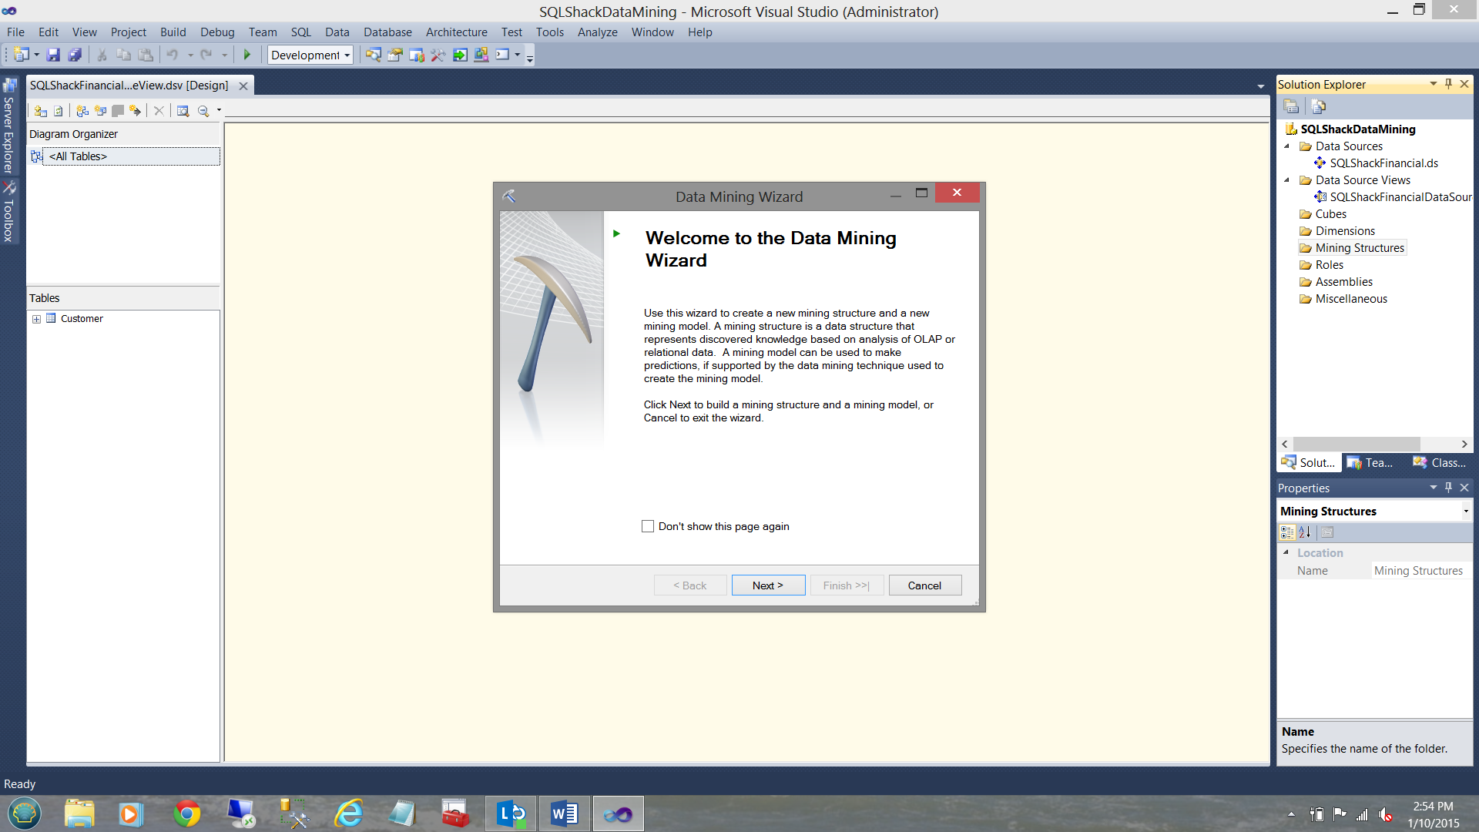Image resolution: width=1479 pixels, height=832 pixels.
Task: Expand the Customer table node
Action: coord(36,319)
